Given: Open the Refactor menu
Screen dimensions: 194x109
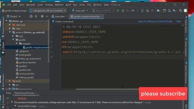Looking at the screenshot, I should [59, 5].
